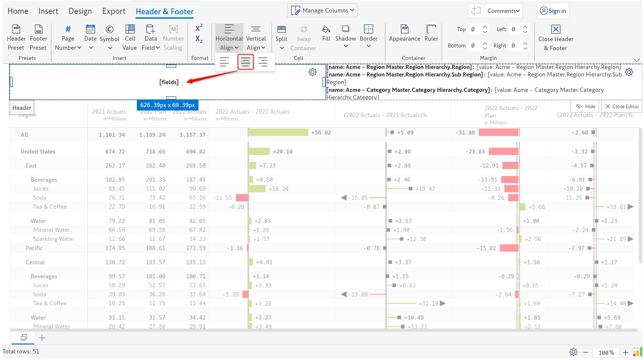
Task: Click the zoom in plus button
Action: (626, 352)
